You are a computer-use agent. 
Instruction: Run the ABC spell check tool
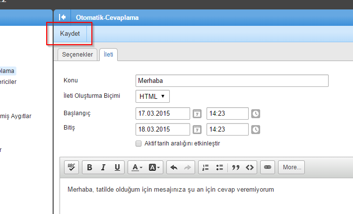click(71, 167)
